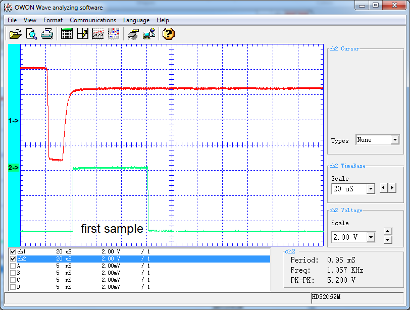Click the open file folder icon
This screenshot has height=310, width=410.
(16, 34)
